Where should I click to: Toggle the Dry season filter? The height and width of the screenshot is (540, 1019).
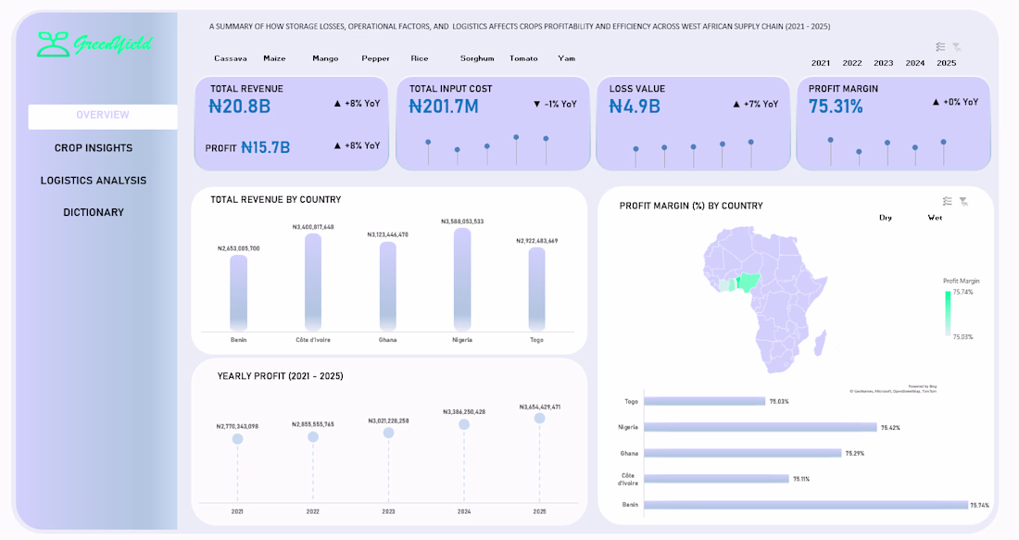pos(885,218)
